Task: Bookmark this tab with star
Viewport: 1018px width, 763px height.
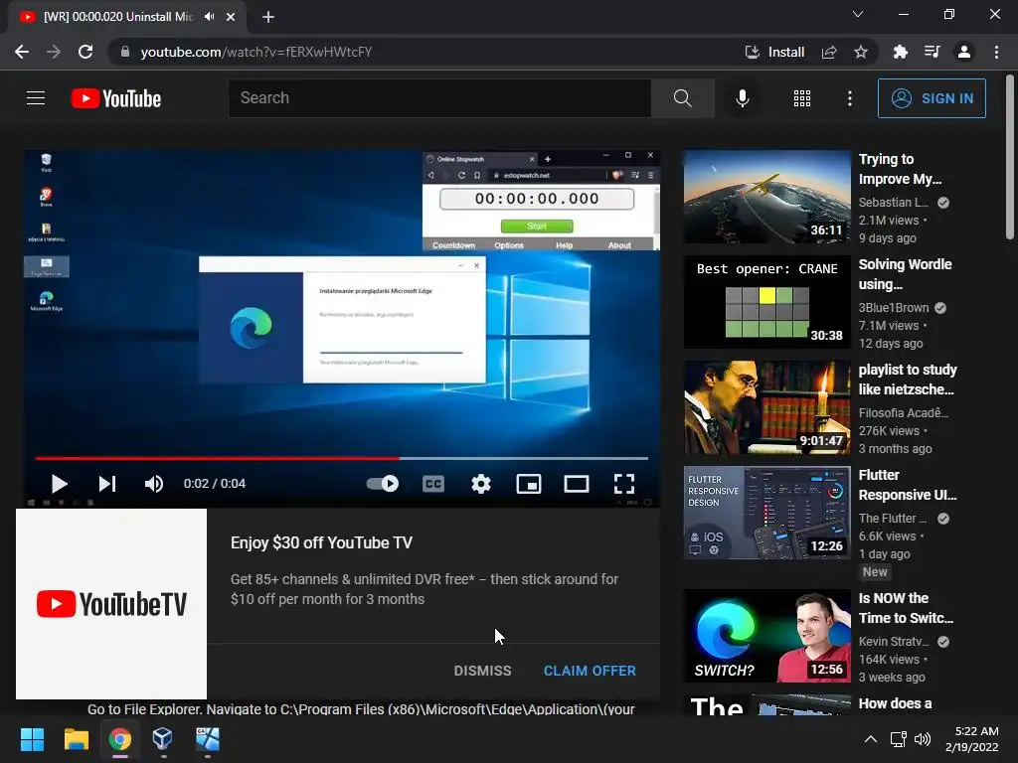Action: click(861, 52)
